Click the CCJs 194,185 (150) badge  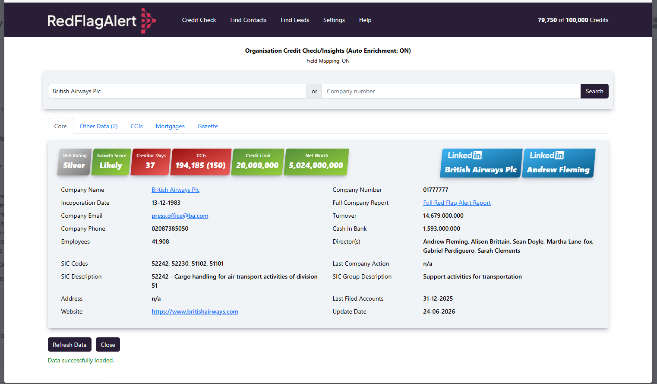pyautogui.click(x=201, y=162)
